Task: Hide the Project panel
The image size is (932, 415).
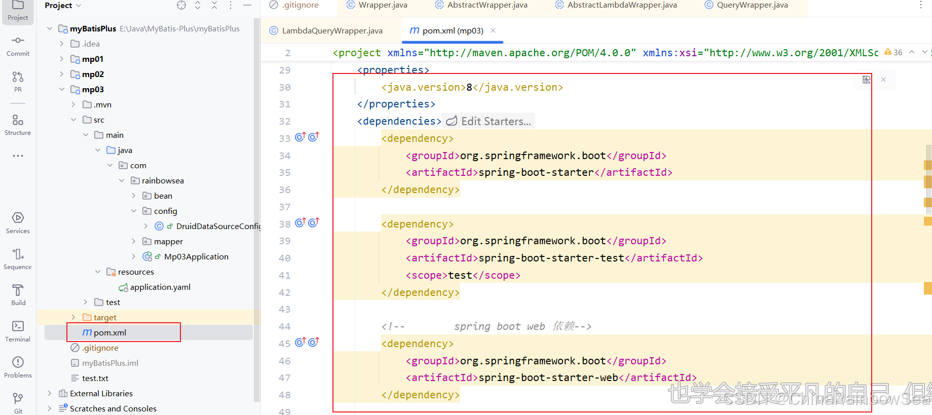Action: (x=247, y=5)
